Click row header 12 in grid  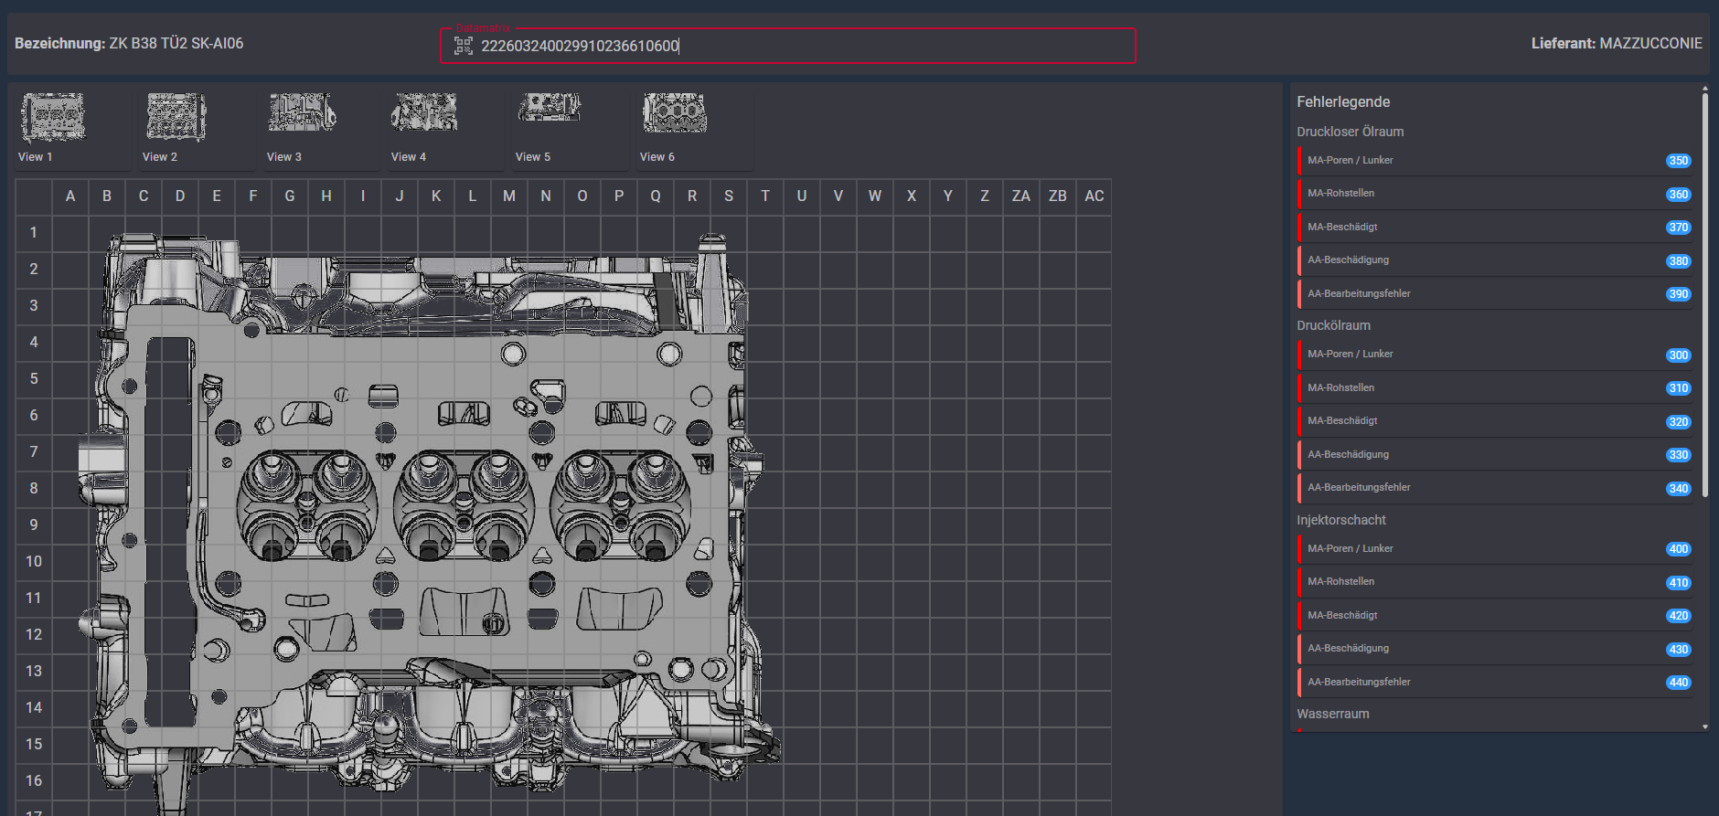34,635
